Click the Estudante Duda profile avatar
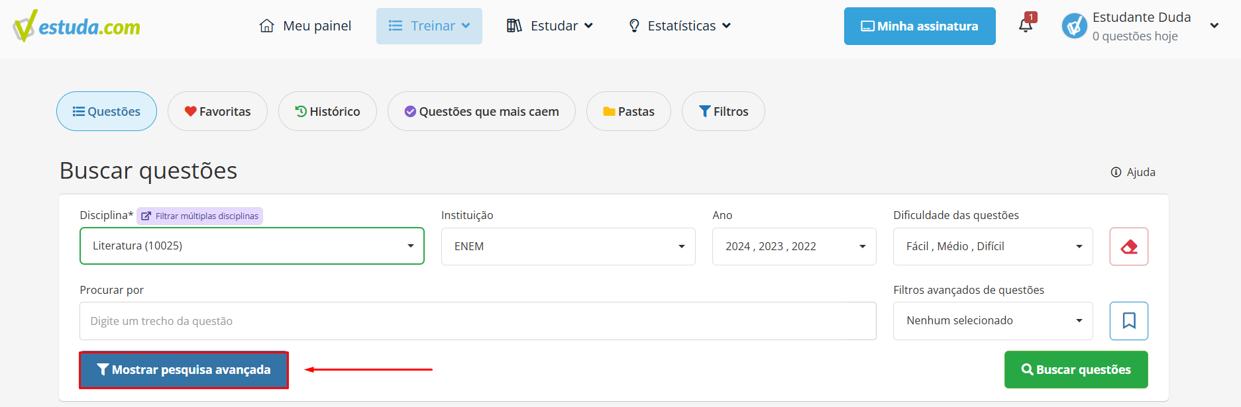Image resolution: width=1241 pixels, height=407 pixels. coord(1074,26)
